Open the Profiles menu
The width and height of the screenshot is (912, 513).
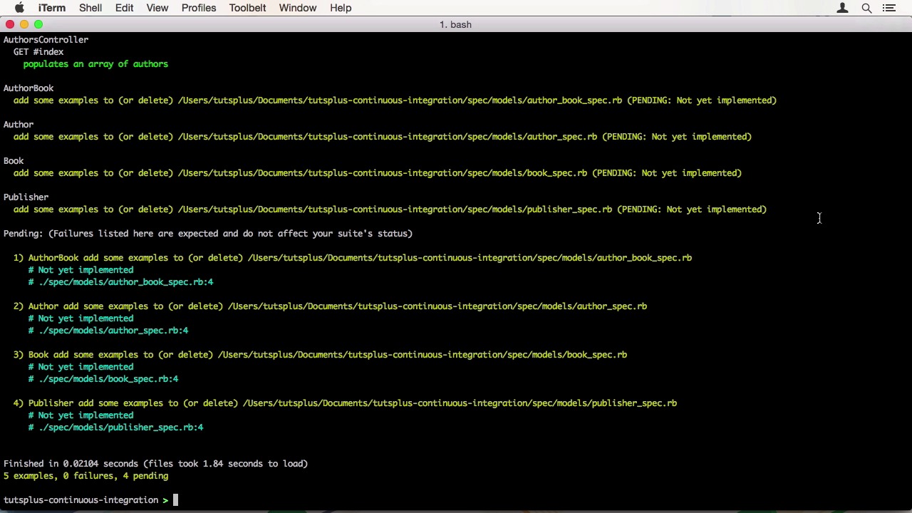pos(199,8)
